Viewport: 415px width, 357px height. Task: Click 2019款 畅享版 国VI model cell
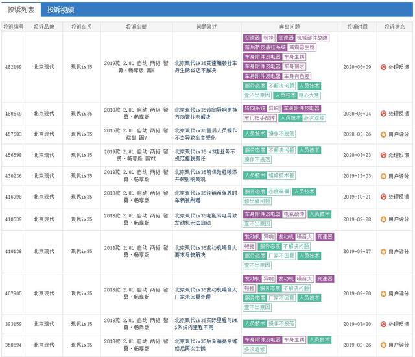point(136,155)
